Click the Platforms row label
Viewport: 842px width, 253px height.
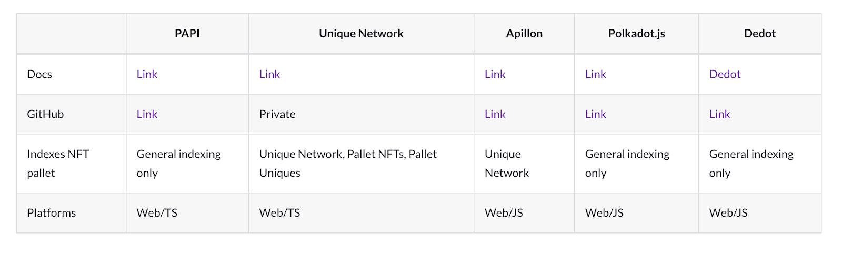click(x=52, y=213)
